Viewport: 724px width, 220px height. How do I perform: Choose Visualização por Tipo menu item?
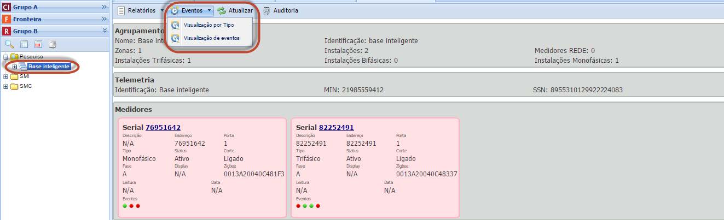(x=208, y=25)
